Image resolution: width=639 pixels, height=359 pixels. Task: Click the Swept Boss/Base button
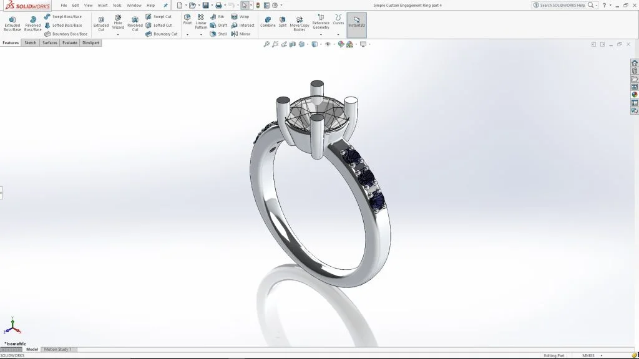point(62,17)
